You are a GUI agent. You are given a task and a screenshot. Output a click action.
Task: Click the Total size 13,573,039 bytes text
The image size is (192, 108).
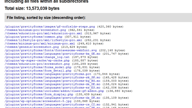click(x=32, y=8)
